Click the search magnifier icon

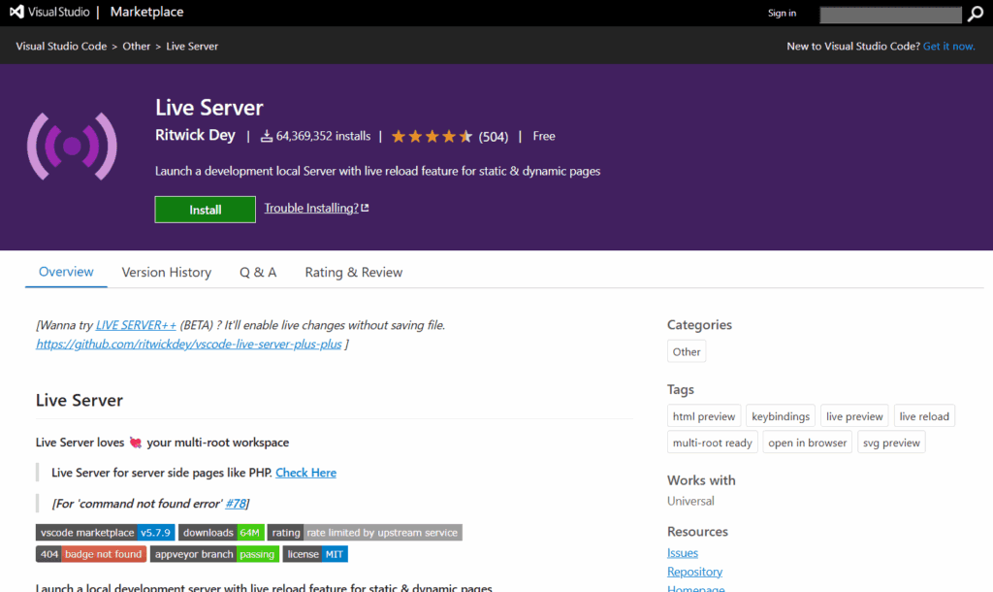tap(976, 14)
